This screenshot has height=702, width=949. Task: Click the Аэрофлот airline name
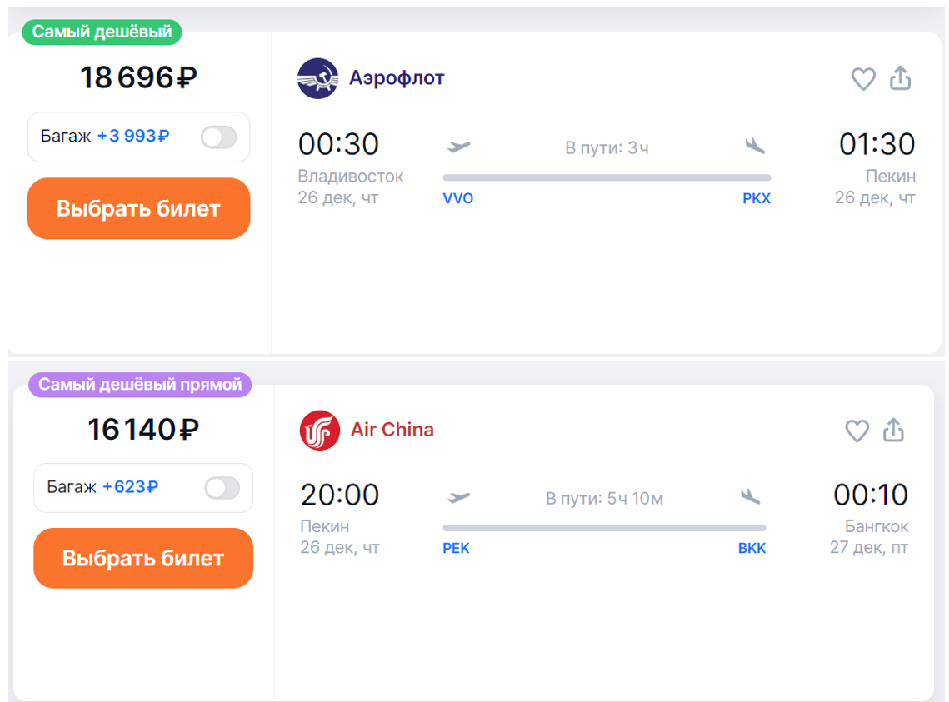click(397, 78)
